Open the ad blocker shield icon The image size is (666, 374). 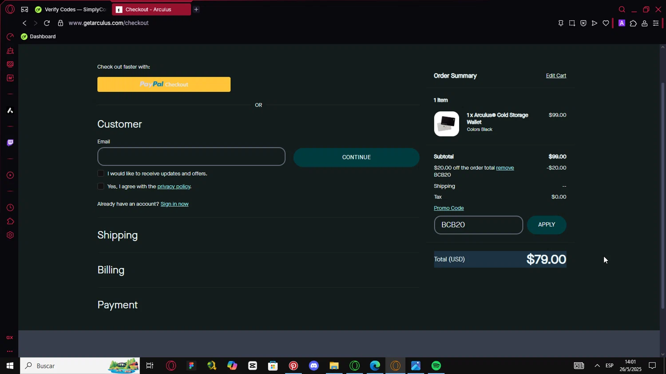click(583, 23)
